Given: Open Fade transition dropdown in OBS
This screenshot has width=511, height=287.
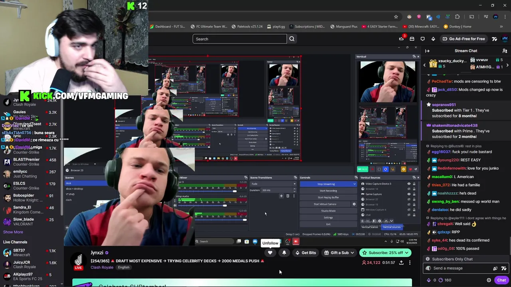Looking at the screenshot, I should (x=273, y=184).
